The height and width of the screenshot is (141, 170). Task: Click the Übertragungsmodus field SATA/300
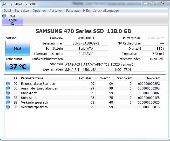click(x=86, y=54)
